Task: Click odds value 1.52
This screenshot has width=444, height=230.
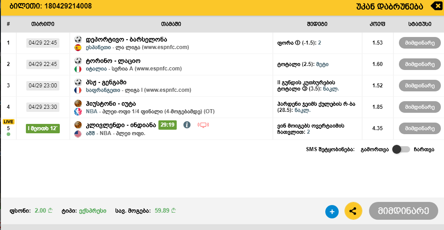Action: [x=378, y=86]
